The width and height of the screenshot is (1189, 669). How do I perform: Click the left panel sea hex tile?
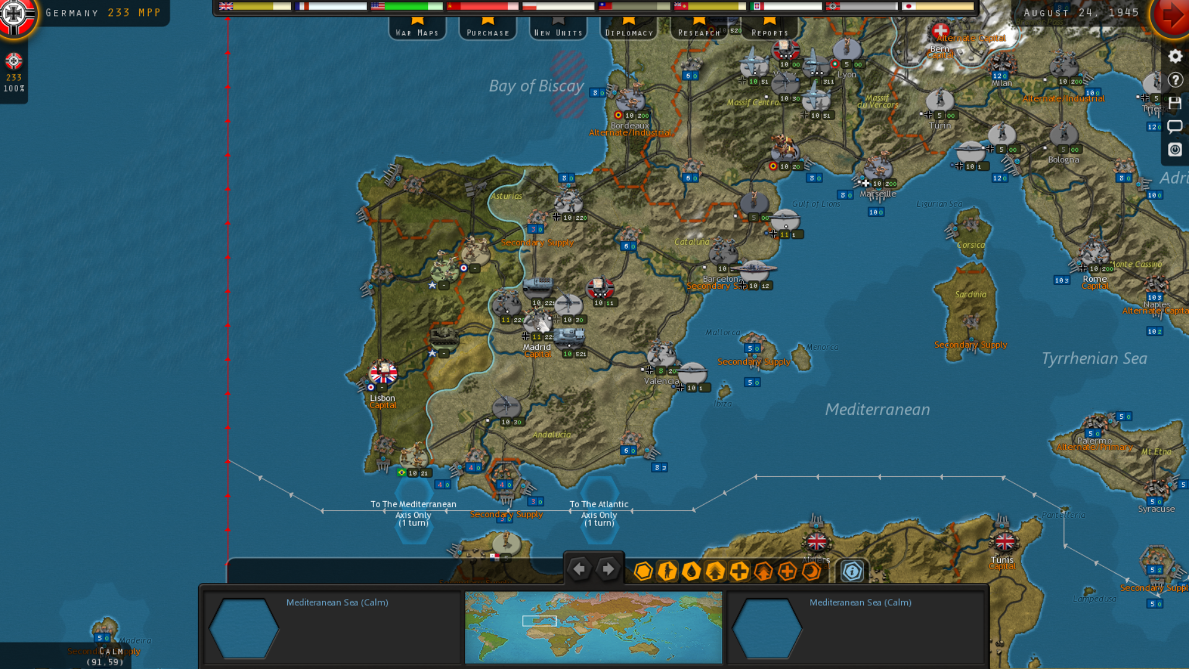[243, 628]
